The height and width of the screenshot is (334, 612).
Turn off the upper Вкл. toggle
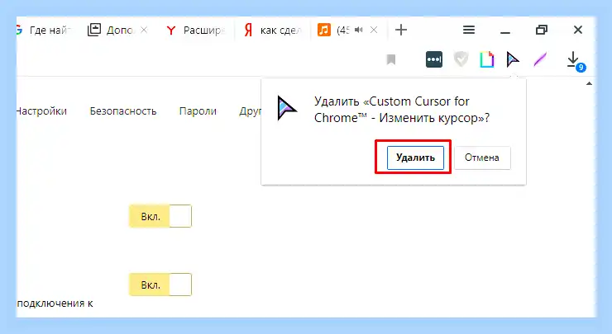pos(160,216)
